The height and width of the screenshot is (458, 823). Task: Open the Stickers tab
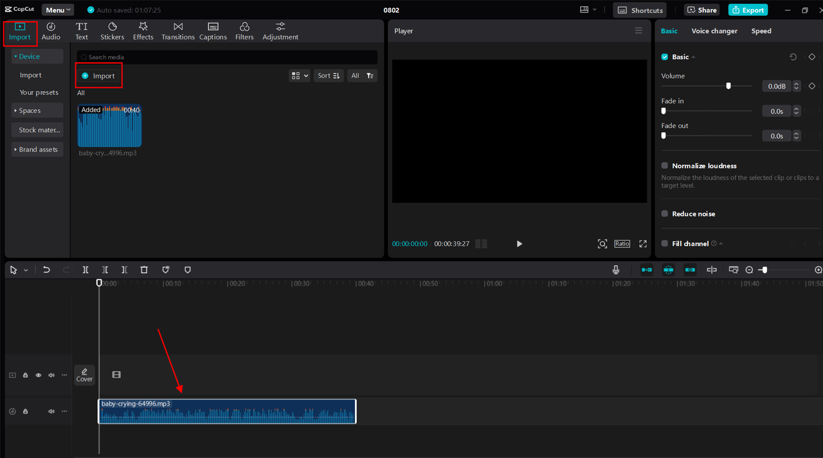113,31
